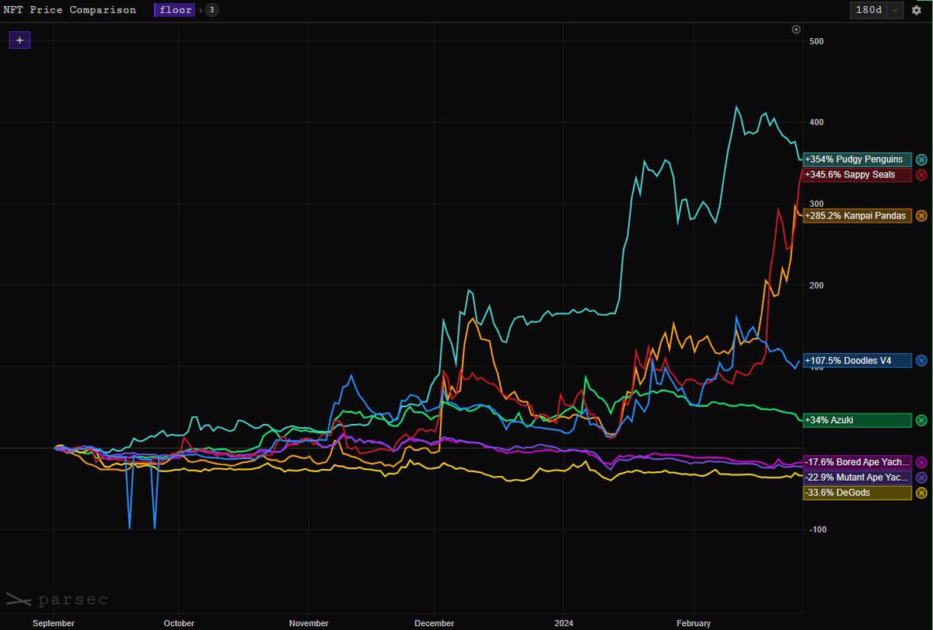Remove Mutant Ape Yacht series via X icon

pyautogui.click(x=921, y=478)
